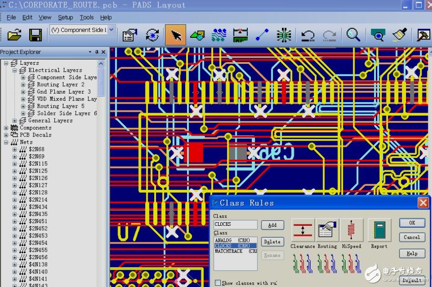Expand the Components tree node
The width and height of the screenshot is (432, 287).
pyautogui.click(x=6, y=128)
